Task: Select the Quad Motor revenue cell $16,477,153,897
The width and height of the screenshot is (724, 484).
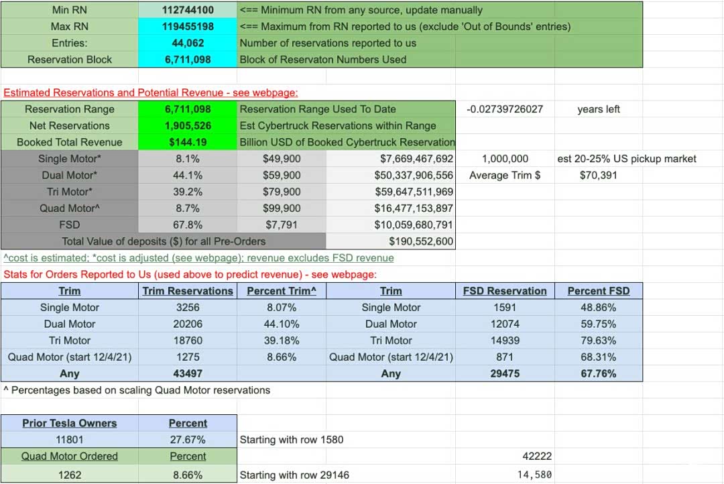Action: [x=391, y=208]
